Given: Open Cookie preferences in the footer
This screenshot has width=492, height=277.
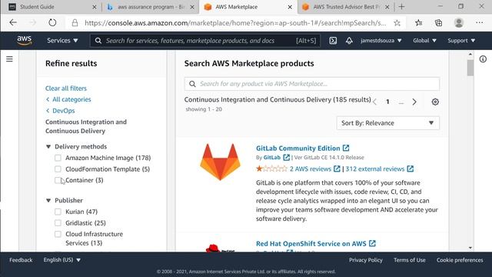Looking at the screenshot, I should (x=460, y=260).
